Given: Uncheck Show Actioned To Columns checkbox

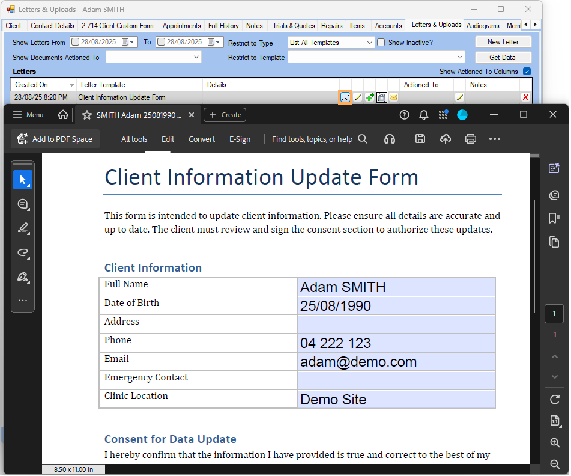Looking at the screenshot, I should point(527,72).
